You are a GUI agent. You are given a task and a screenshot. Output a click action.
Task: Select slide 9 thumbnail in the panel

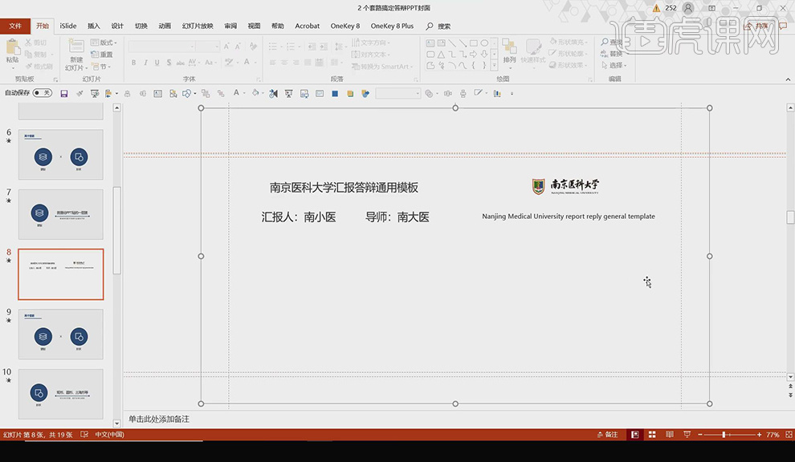60,333
